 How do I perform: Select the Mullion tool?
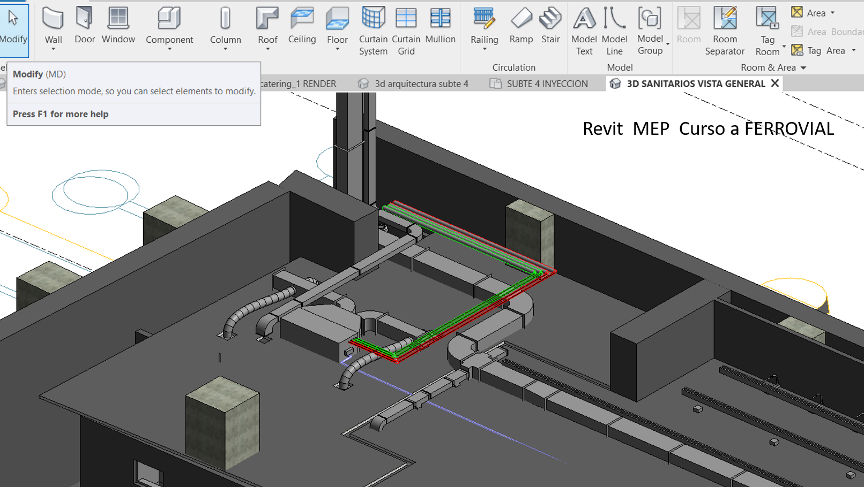click(x=440, y=25)
